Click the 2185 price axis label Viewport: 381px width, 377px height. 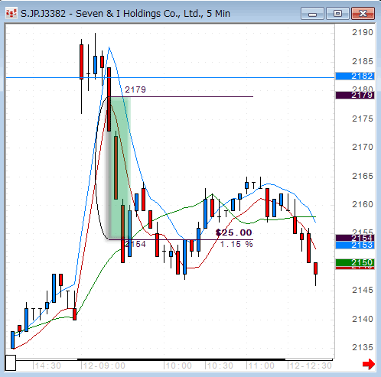(x=363, y=61)
